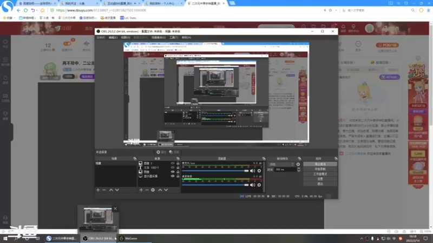The height and width of the screenshot is (243, 433).
Task: Click the Audio Mixer vertical scrollbar
Action: 264,177
